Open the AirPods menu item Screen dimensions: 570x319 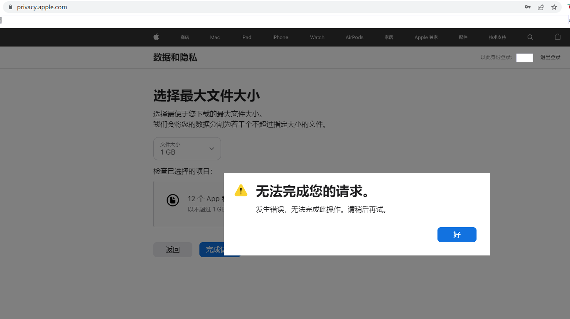(354, 37)
